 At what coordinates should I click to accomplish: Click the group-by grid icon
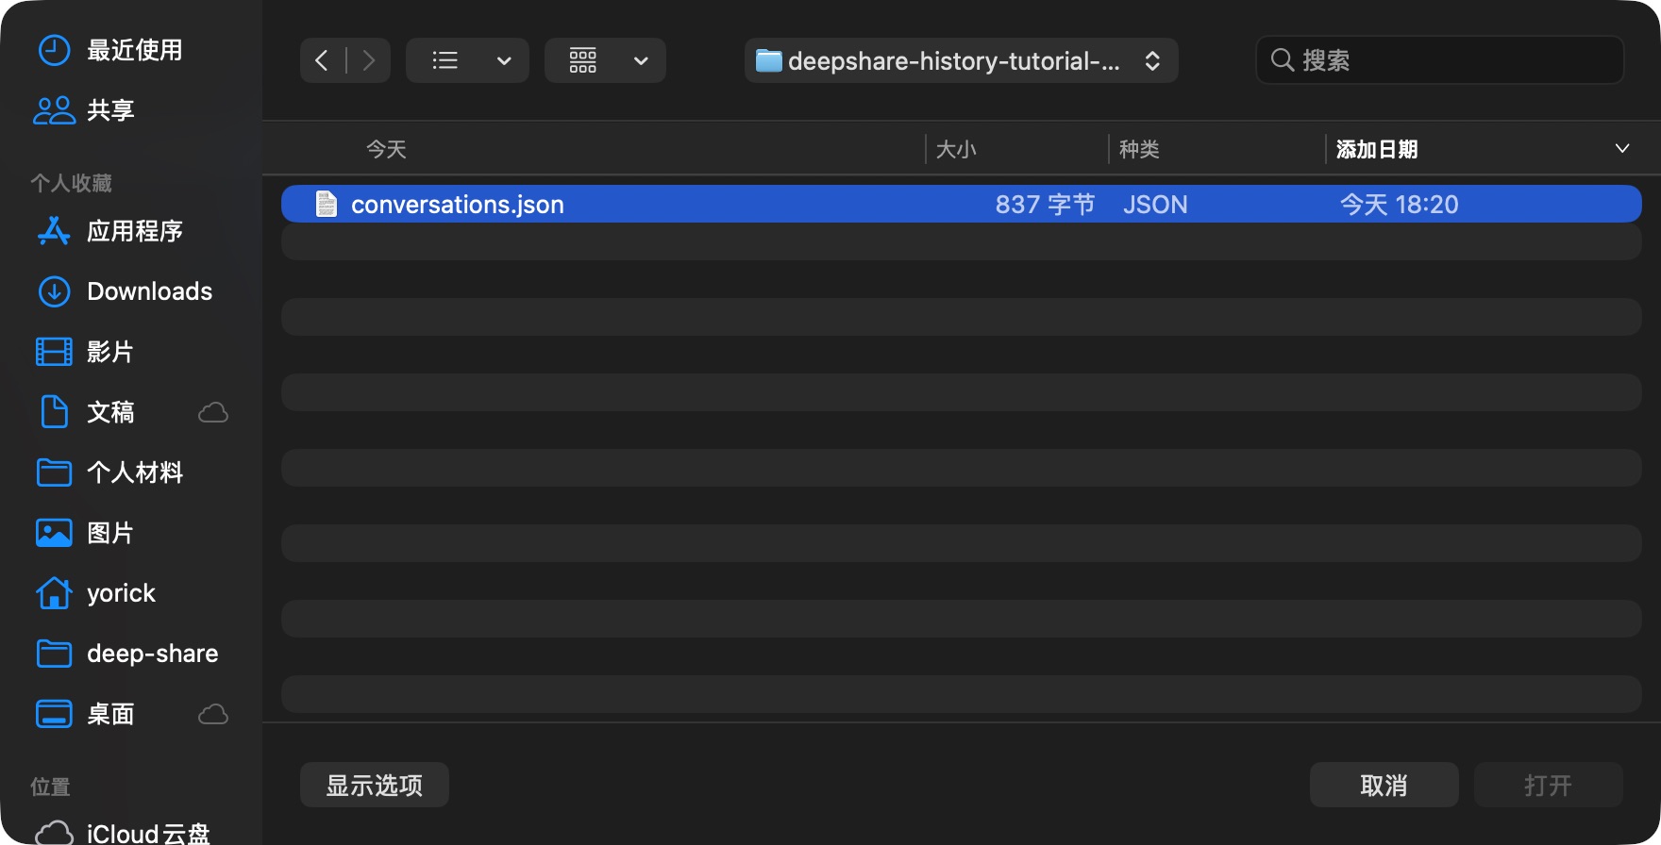point(582,60)
